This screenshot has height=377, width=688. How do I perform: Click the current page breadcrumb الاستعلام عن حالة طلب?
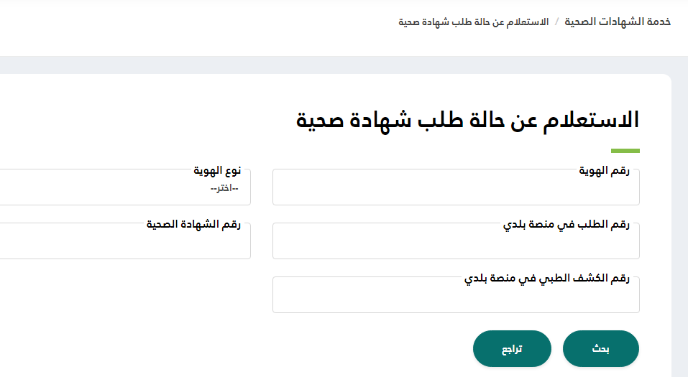pos(473,22)
